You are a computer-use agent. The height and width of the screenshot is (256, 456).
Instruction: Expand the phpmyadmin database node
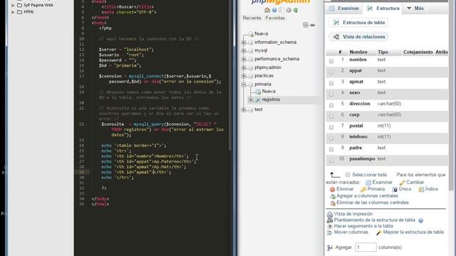point(244,68)
